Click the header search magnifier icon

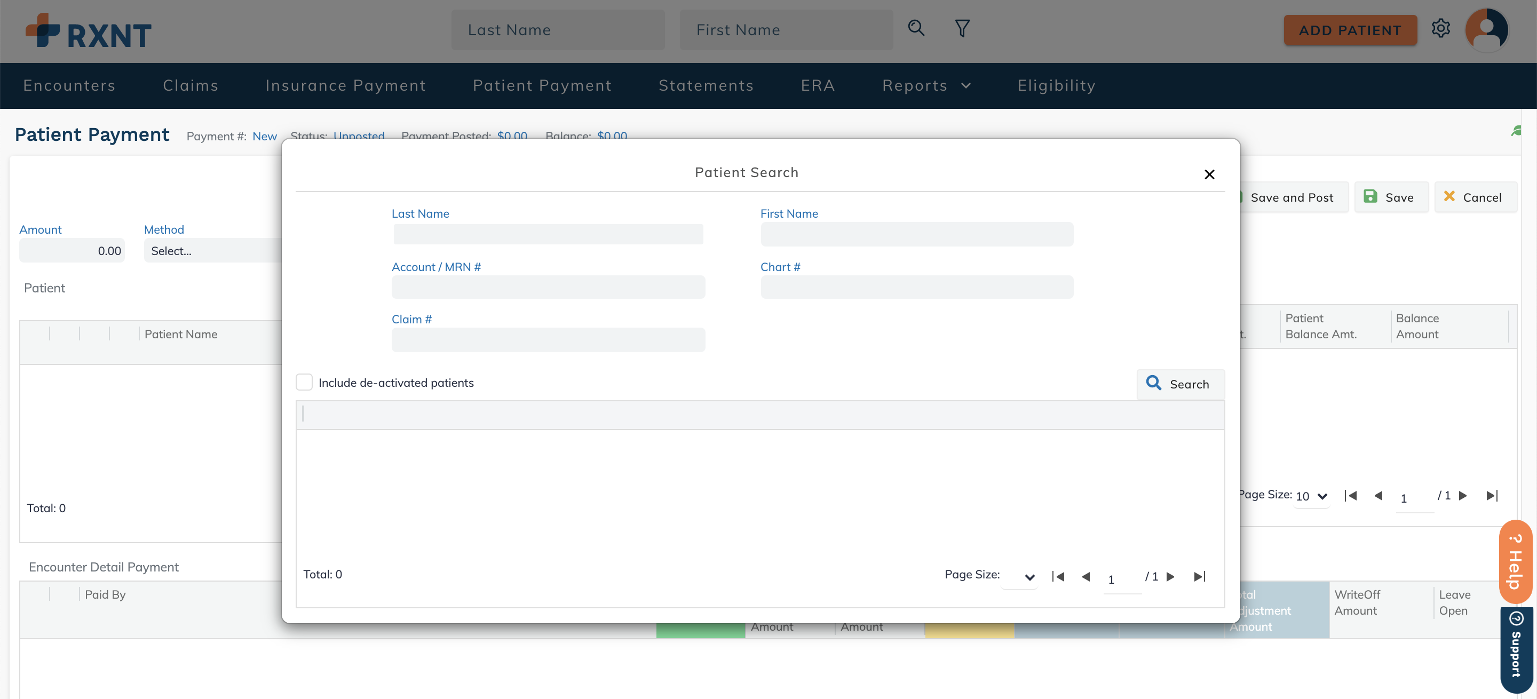916,28
